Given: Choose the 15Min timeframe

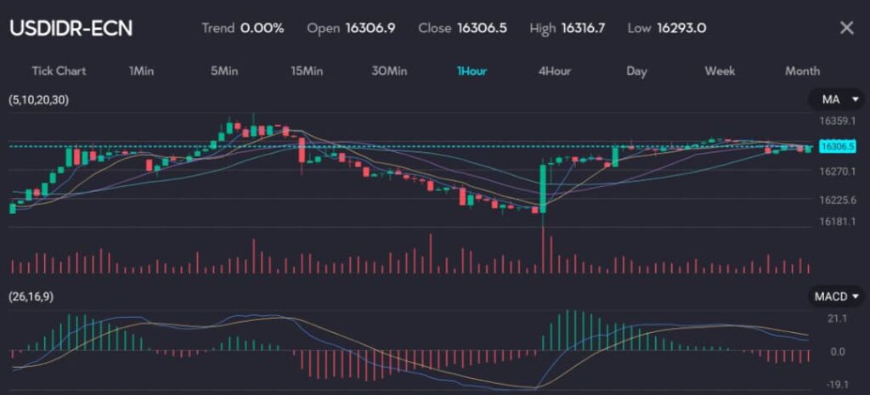Looking at the screenshot, I should (307, 71).
